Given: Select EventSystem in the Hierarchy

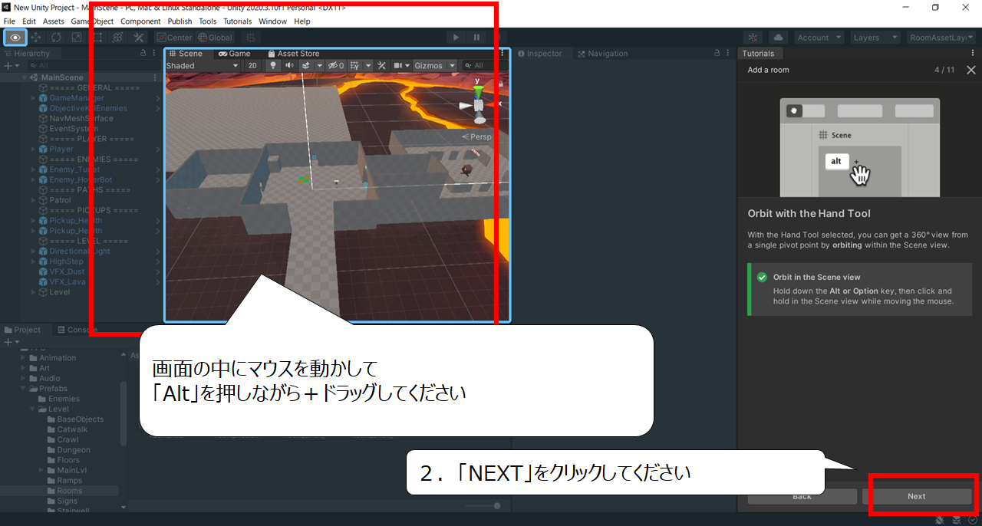Looking at the screenshot, I should coord(74,129).
